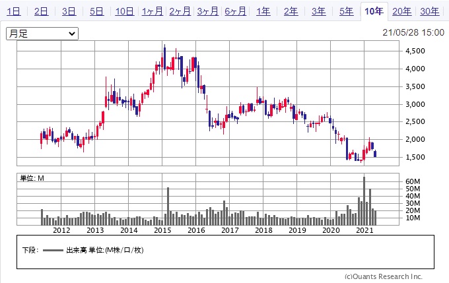Image resolution: width=449 pixels, height=283 pixels.
Task: Click the 3,000 price axis label
Action: click(415, 104)
